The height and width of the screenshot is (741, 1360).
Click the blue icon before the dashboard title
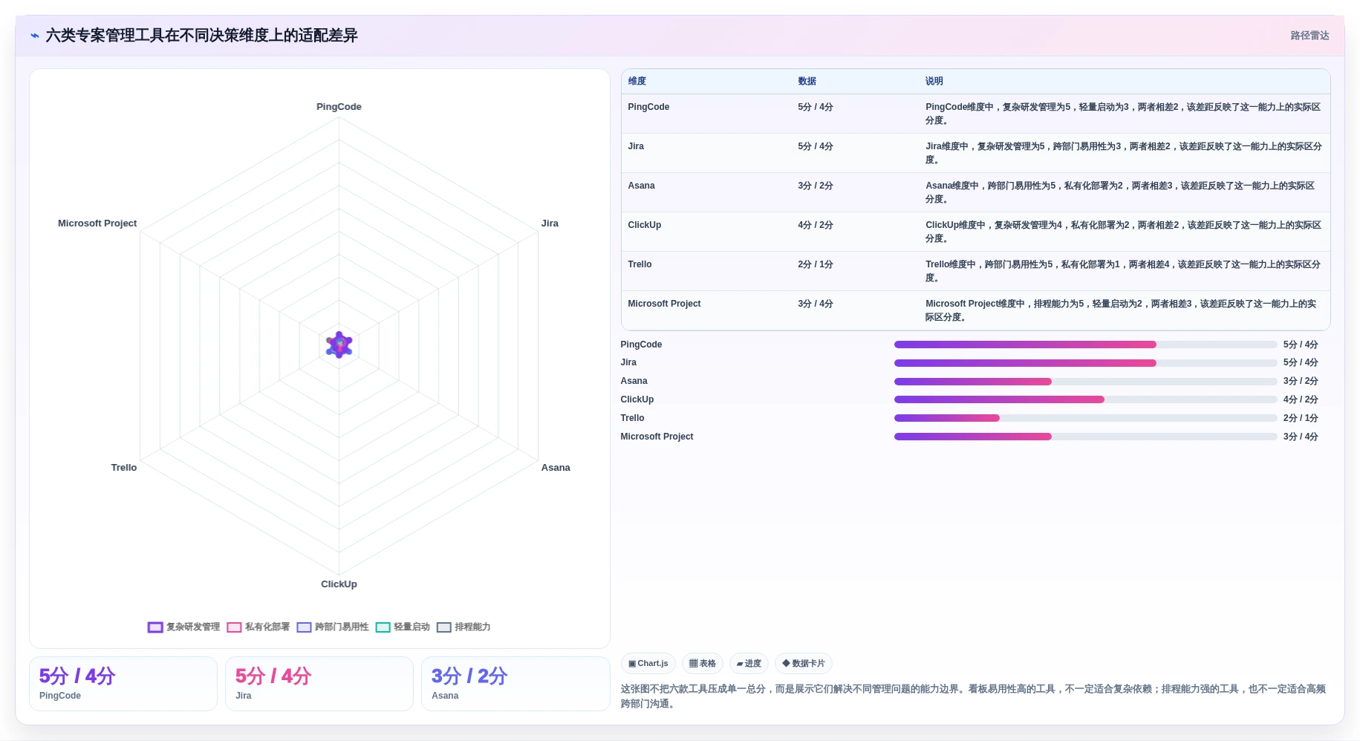coord(34,36)
